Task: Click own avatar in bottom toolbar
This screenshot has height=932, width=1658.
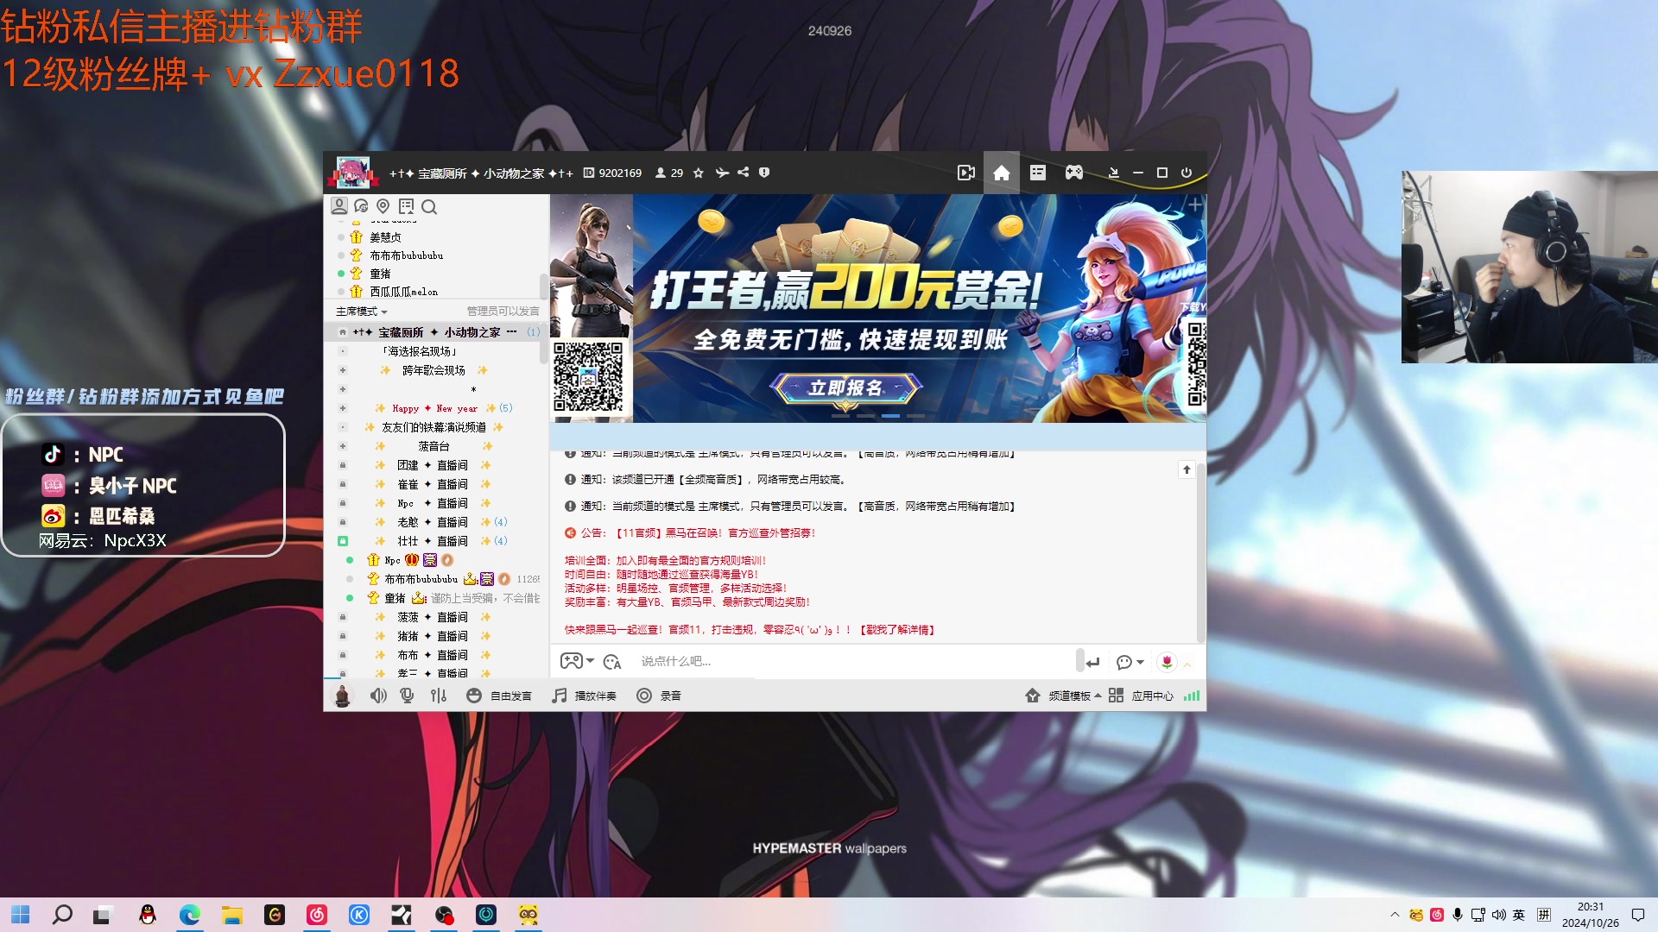Action: coord(342,696)
